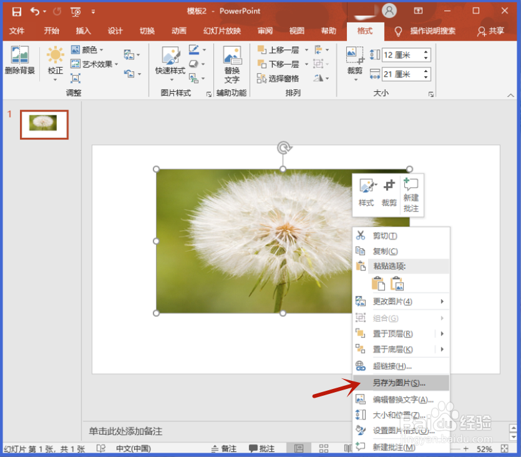This screenshot has width=521, height=457.
Task: Open the 图片样式 group dialog launcher
Action: (x=209, y=94)
